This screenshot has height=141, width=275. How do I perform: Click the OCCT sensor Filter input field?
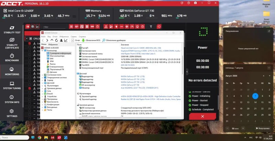(x=54, y=27)
